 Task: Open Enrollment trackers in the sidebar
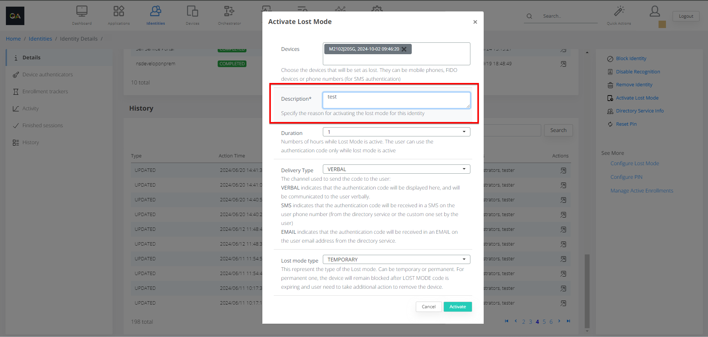pos(45,91)
